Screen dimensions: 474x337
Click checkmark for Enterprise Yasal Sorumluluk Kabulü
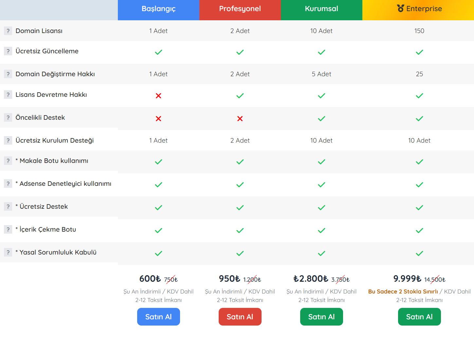pyautogui.click(x=419, y=253)
